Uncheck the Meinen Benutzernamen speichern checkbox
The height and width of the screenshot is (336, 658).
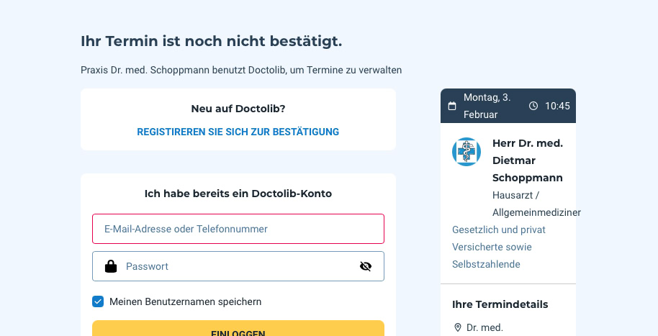(x=98, y=301)
